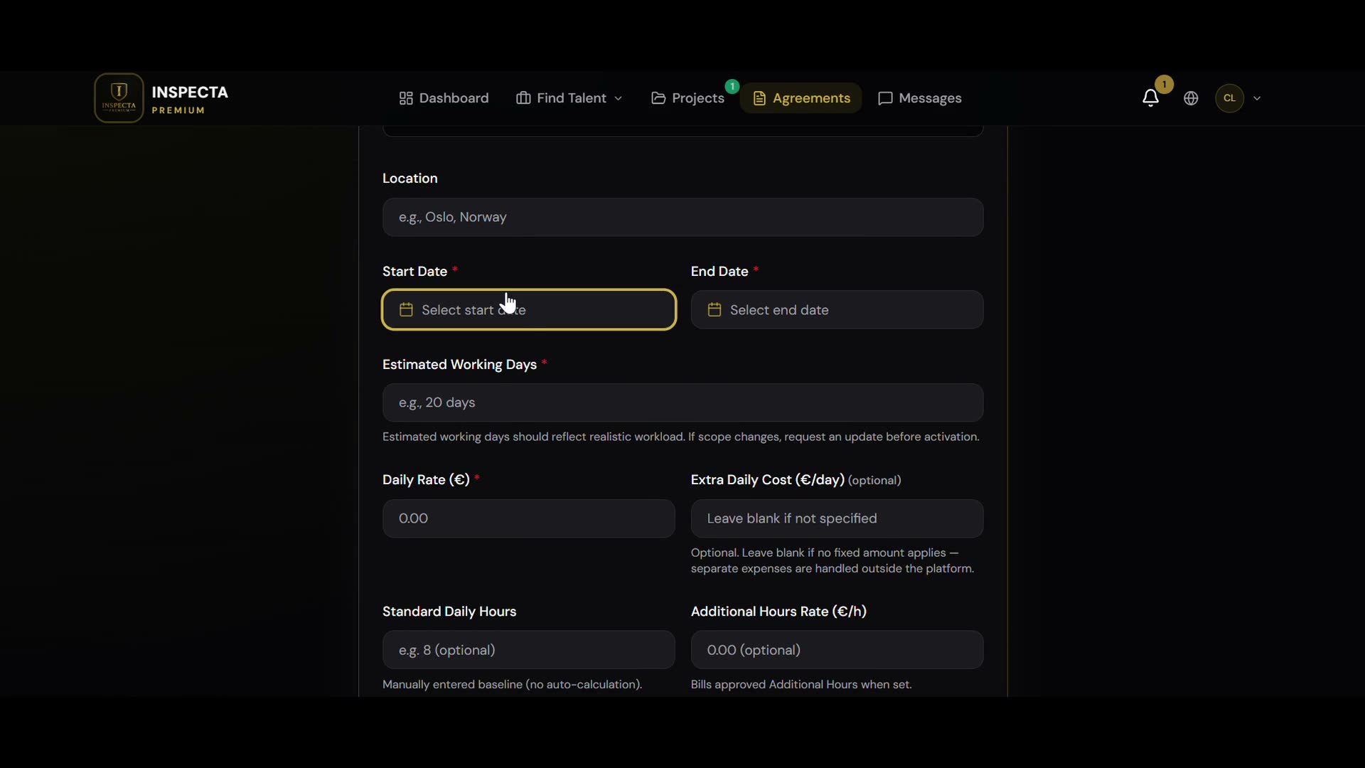Image resolution: width=1365 pixels, height=768 pixels.
Task: Click the Agreements document icon
Action: pos(759,98)
